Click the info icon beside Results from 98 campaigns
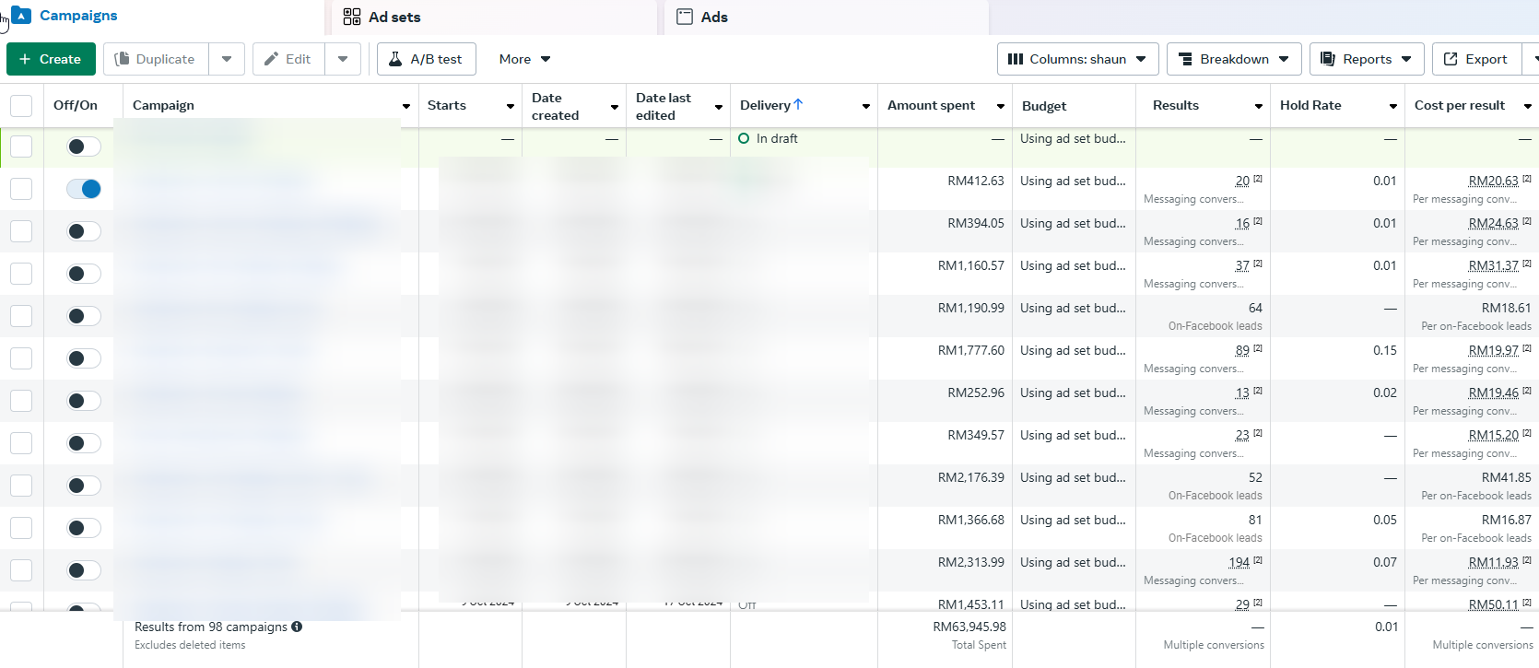The width and height of the screenshot is (1539, 668). pos(297,627)
